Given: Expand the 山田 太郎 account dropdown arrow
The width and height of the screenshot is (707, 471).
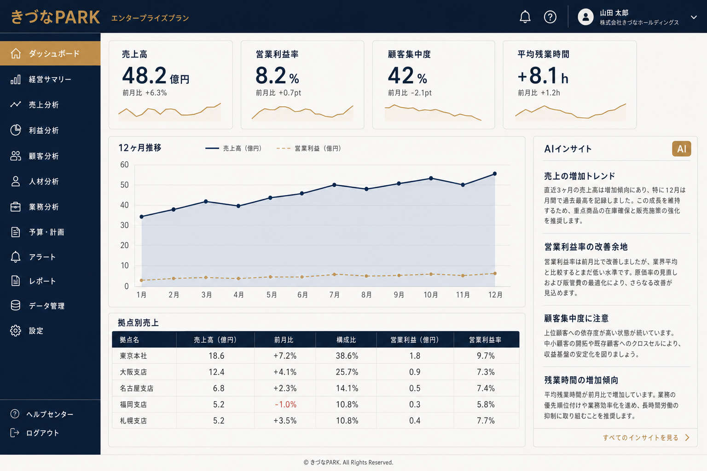Looking at the screenshot, I should click(694, 17).
